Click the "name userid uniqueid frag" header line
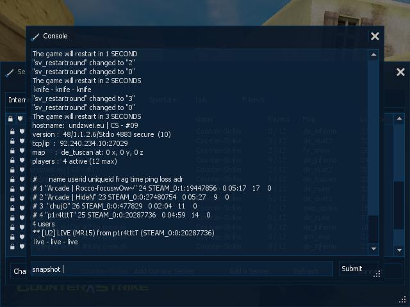The height and width of the screenshot is (307, 410). 108,179
